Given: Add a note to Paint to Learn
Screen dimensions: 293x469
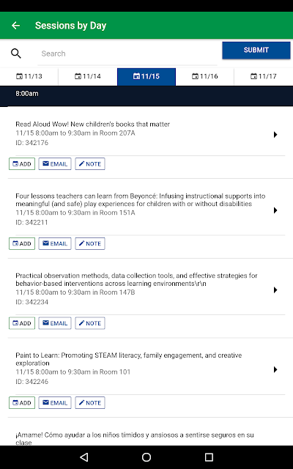Looking at the screenshot, I should click(x=90, y=402).
